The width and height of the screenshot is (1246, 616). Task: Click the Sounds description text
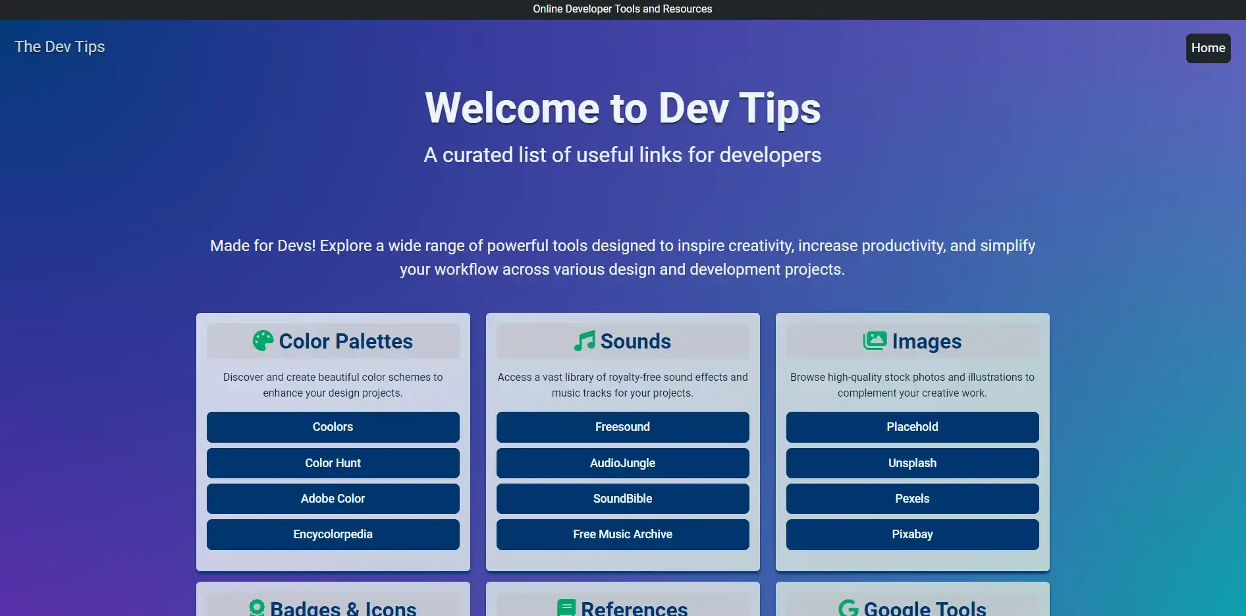pyautogui.click(x=623, y=385)
